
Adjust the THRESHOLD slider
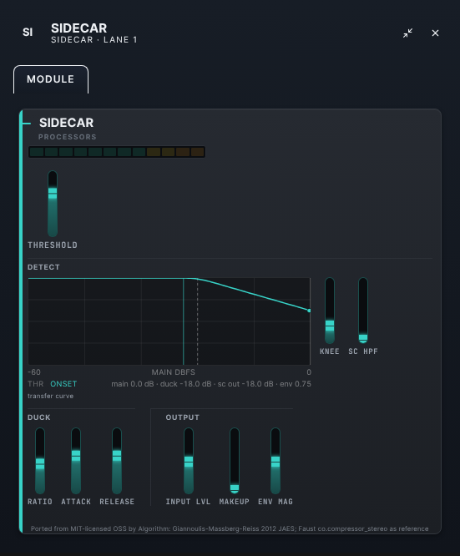pos(53,204)
